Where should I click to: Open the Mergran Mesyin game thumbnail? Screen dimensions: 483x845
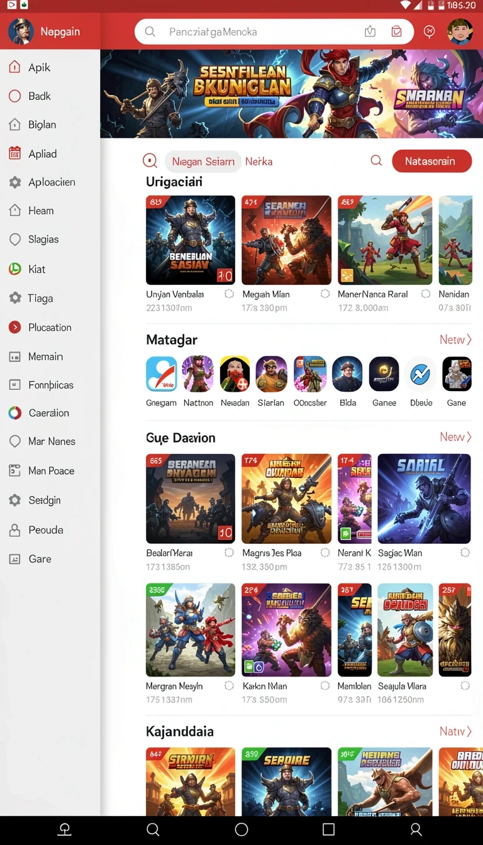[x=191, y=630]
